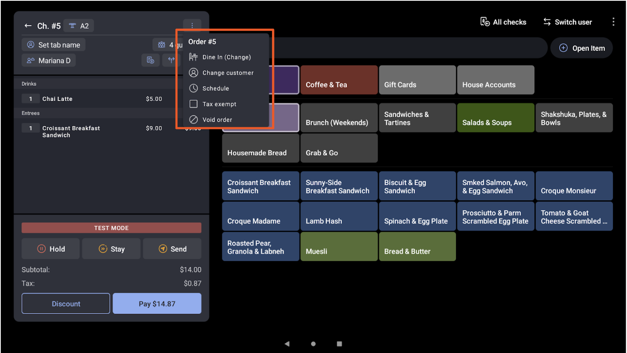Click the customer receipt icon next to Mariana D
627x353 pixels.
(x=151, y=60)
